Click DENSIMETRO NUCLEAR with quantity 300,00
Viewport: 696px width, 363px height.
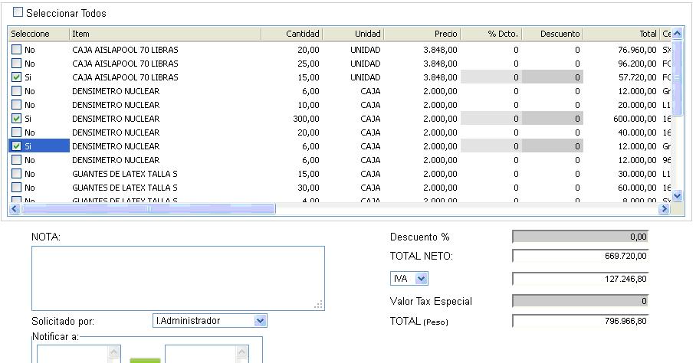[x=116, y=119]
